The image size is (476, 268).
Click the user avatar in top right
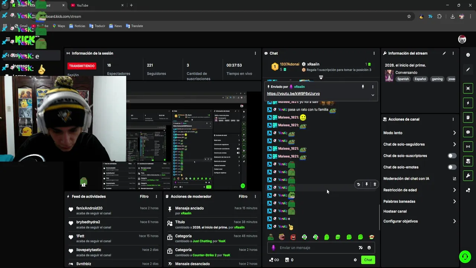point(462,39)
